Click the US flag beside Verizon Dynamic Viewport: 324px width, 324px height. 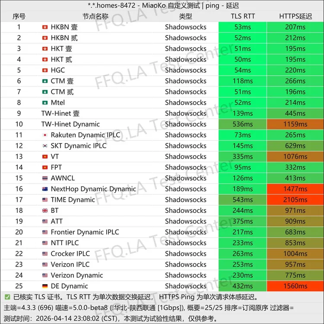pyautogui.click(x=45, y=276)
